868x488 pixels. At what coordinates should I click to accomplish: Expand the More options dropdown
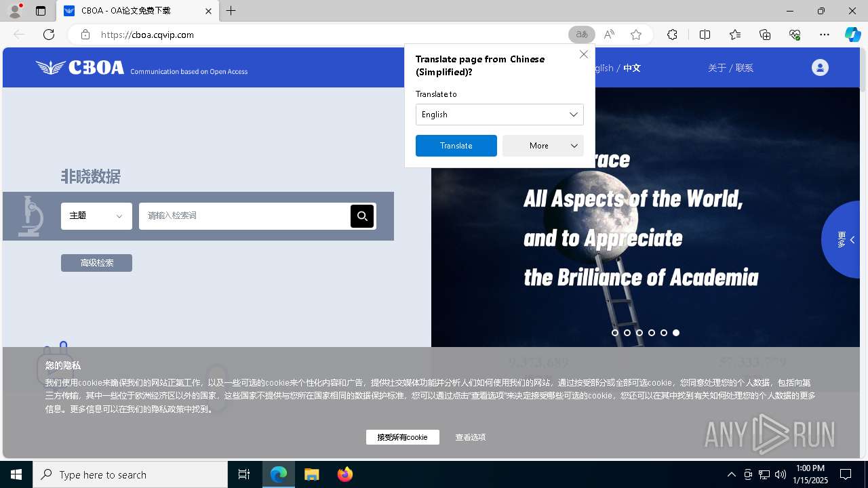(543, 146)
